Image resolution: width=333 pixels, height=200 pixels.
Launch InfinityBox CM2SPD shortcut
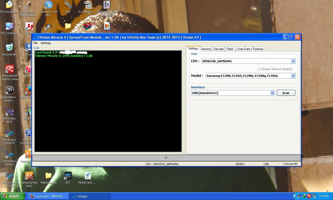[9, 179]
